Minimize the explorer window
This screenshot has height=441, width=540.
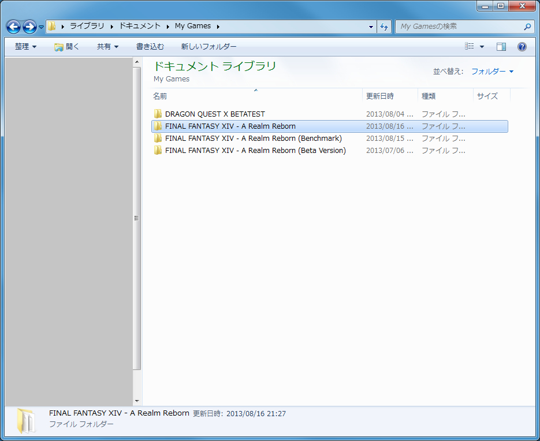pyautogui.click(x=485, y=6)
